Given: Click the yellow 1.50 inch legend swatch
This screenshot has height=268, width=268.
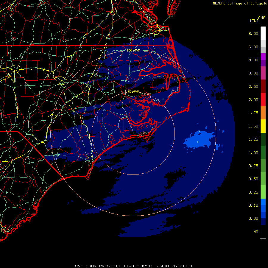Looking at the screenshot, I should tap(263, 126).
